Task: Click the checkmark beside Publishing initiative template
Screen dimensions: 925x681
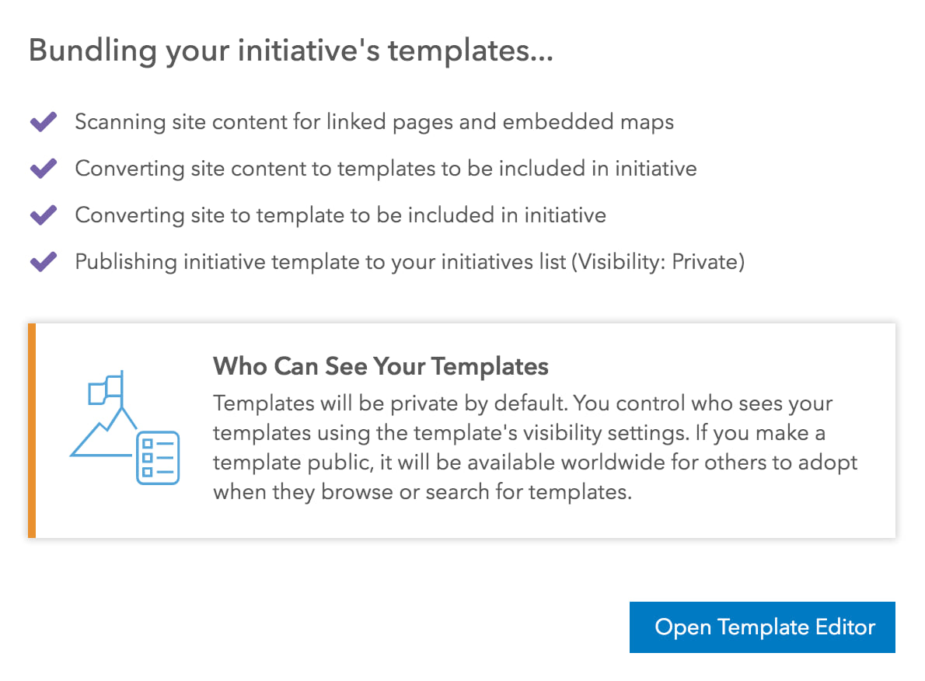Action: [43, 262]
